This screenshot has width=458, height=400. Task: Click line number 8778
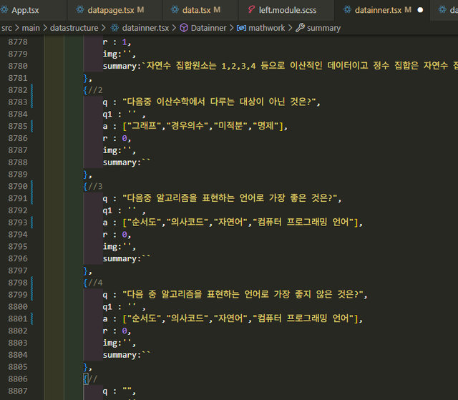18,42
